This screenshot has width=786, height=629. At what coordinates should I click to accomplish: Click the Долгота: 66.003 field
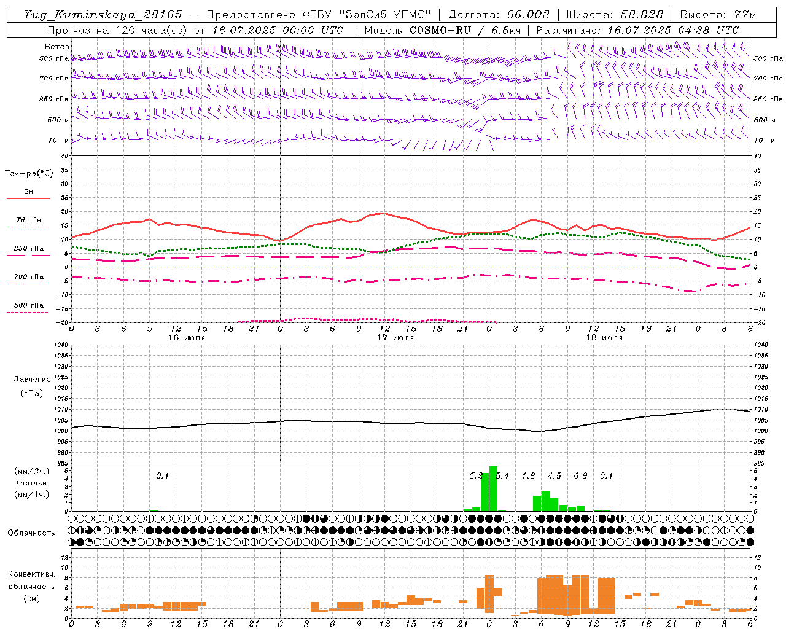pos(499,15)
